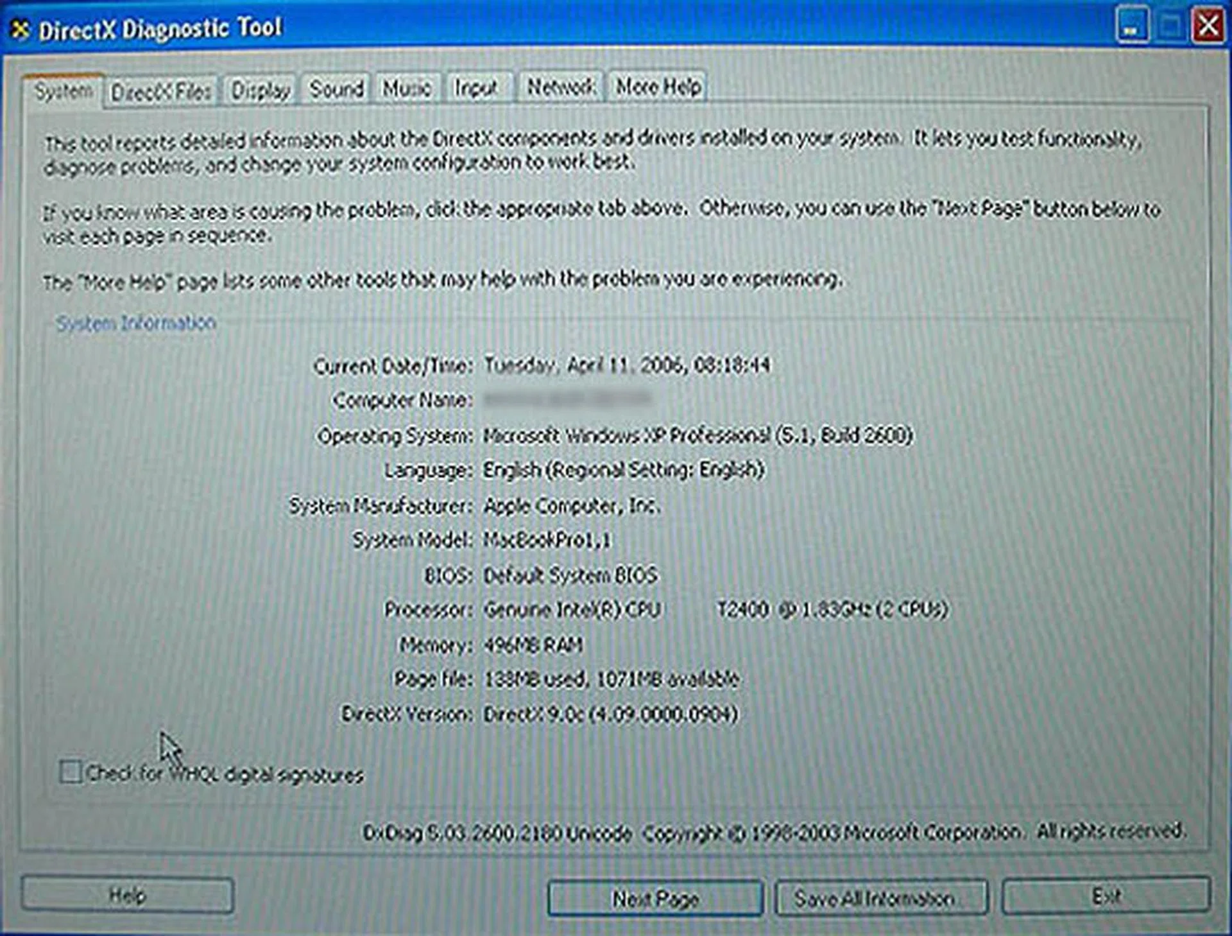The image size is (1232, 936).
Task: Click the System Information heading
Action: click(136, 323)
